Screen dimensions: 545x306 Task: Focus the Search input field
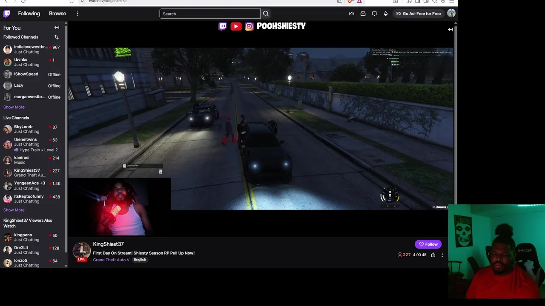pyautogui.click(x=210, y=14)
